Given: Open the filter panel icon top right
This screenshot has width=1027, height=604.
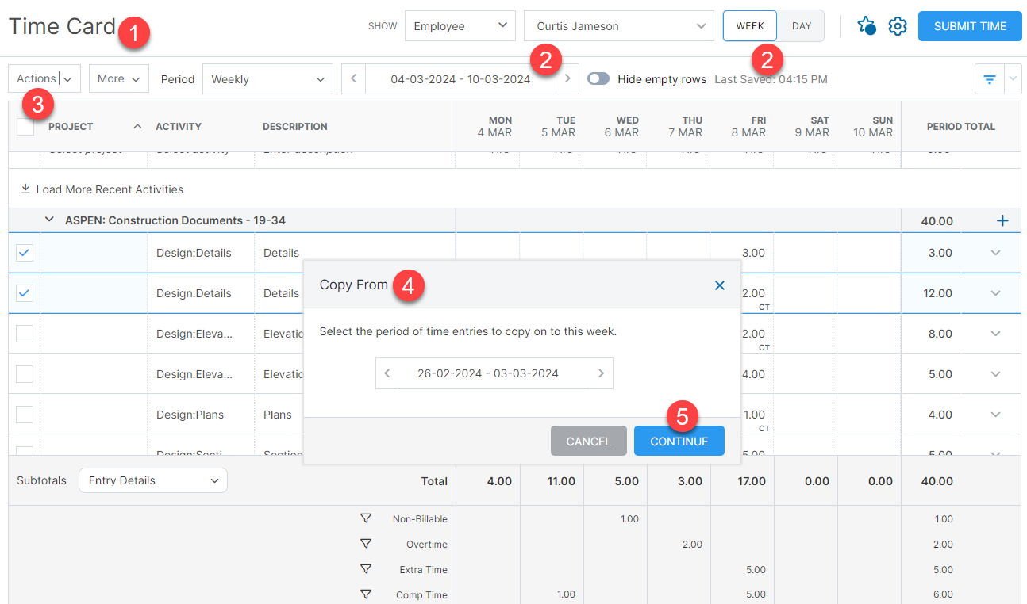Looking at the screenshot, I should (989, 78).
